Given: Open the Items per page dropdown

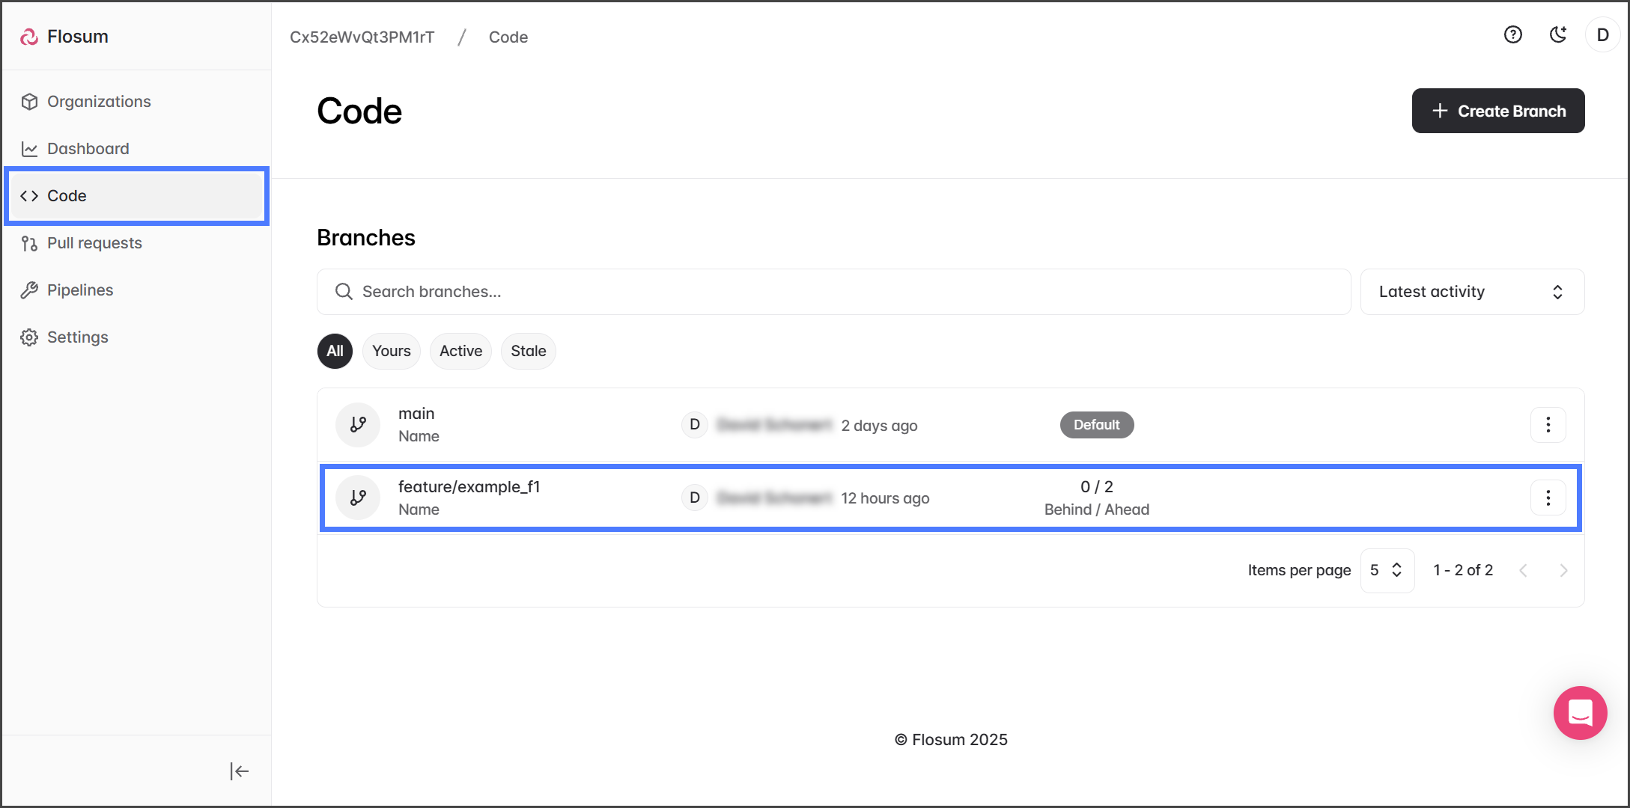Looking at the screenshot, I should pyautogui.click(x=1387, y=570).
